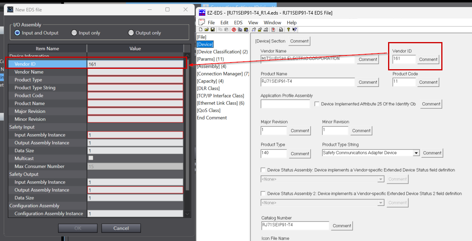Click the yellow question mark Help icon

coord(288,29)
